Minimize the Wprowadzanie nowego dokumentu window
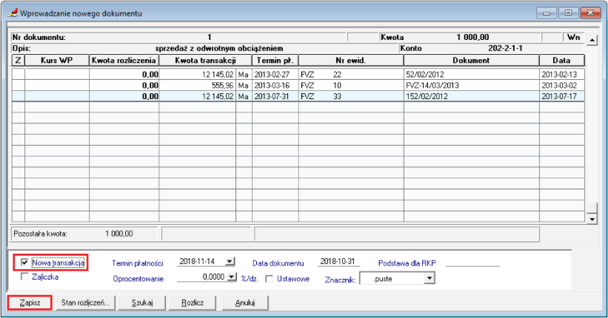 [547, 13]
